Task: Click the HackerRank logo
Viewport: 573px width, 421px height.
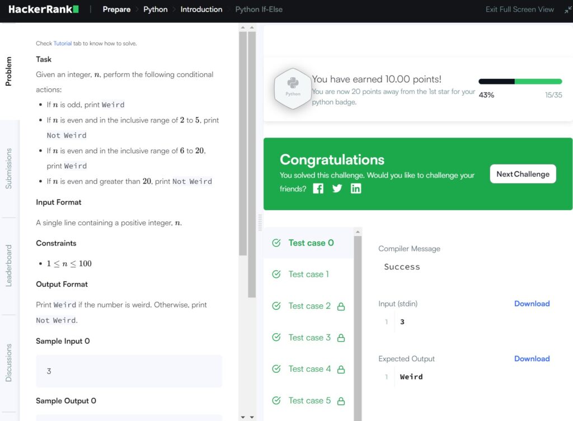Action: click(x=44, y=10)
